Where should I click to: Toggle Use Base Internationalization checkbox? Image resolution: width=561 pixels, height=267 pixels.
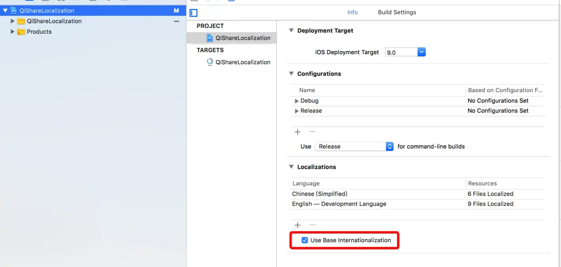pyautogui.click(x=305, y=240)
